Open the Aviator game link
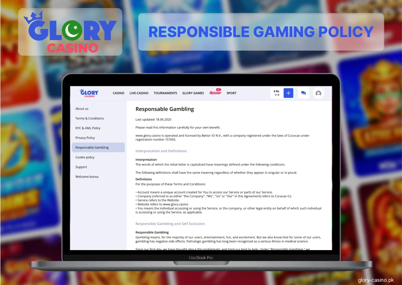The image size is (402, 285). tap(215, 92)
